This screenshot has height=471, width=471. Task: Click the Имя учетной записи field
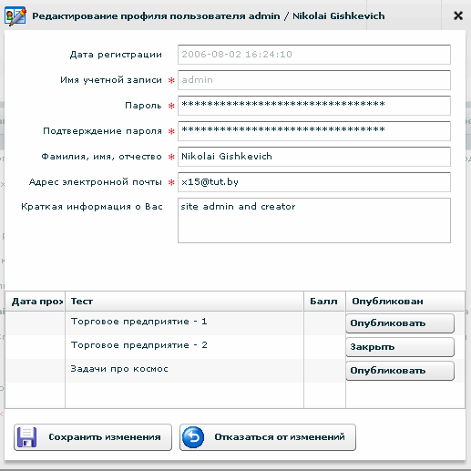click(314, 80)
